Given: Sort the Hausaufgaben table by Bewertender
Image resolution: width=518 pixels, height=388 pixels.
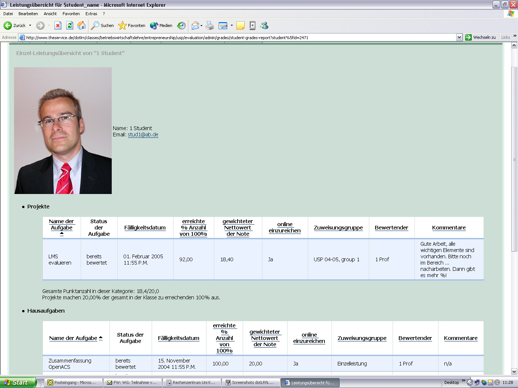Looking at the screenshot, I should point(415,338).
